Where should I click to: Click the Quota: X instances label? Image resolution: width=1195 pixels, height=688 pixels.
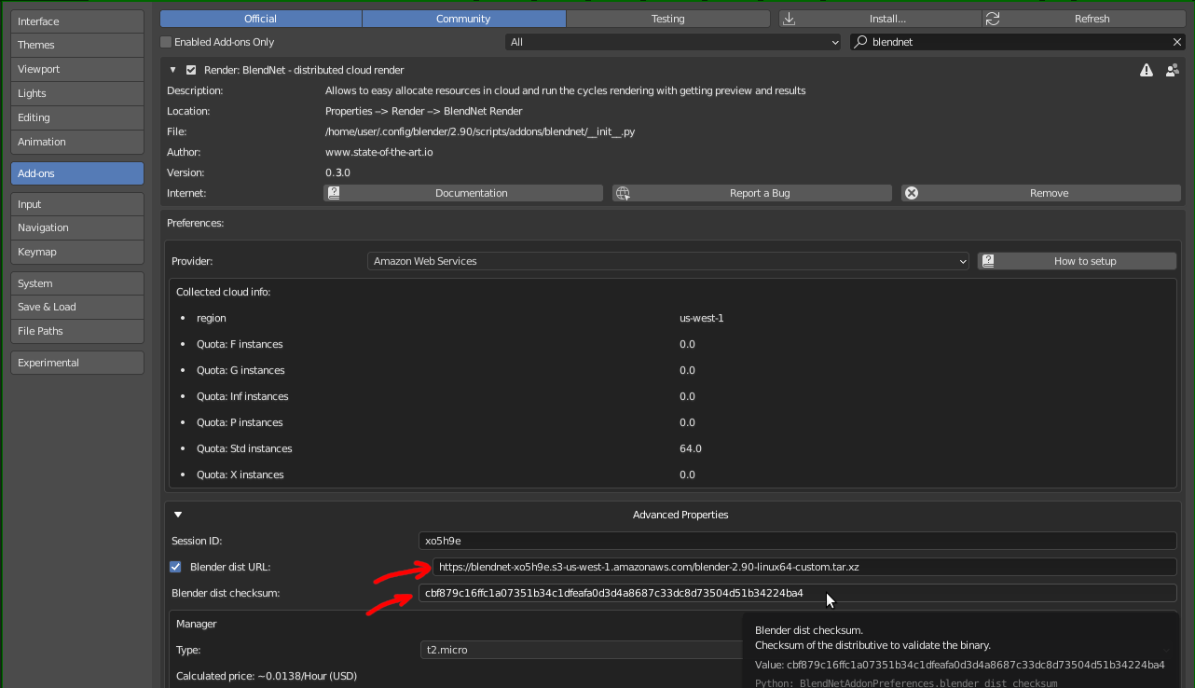tap(240, 475)
